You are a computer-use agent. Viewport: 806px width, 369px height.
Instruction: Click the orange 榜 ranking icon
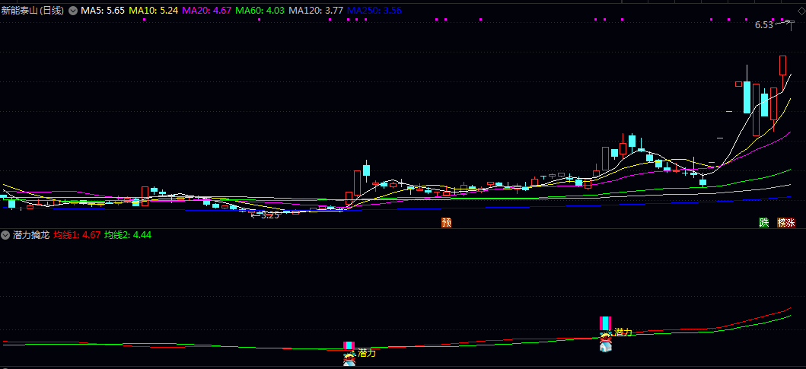point(782,222)
